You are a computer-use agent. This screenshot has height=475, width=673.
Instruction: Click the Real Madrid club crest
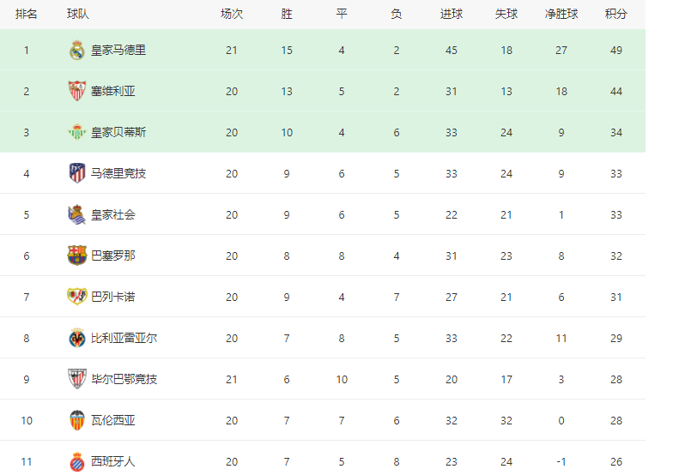pos(77,50)
